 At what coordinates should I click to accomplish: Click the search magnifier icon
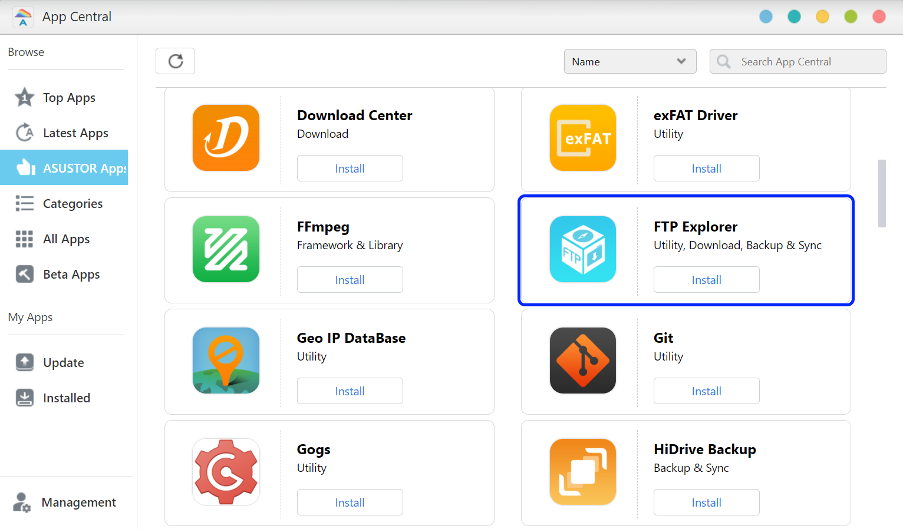pos(724,61)
